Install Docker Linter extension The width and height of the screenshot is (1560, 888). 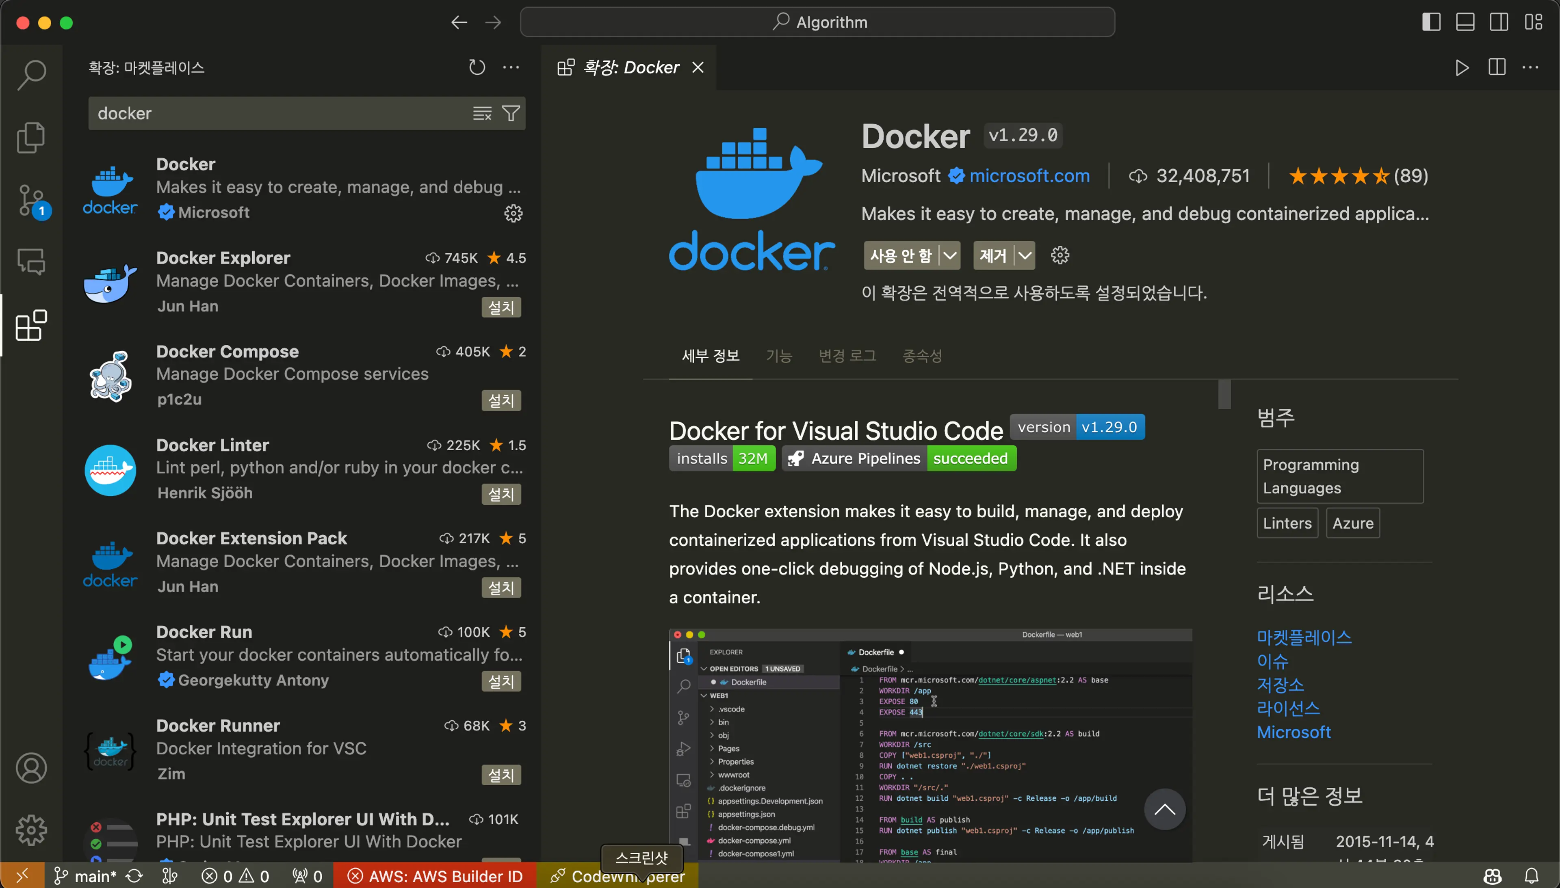[501, 494]
